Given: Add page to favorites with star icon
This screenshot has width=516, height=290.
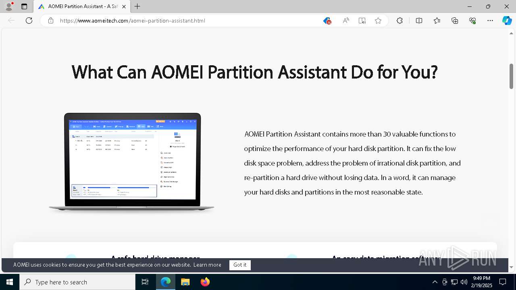Looking at the screenshot, I should (378, 21).
